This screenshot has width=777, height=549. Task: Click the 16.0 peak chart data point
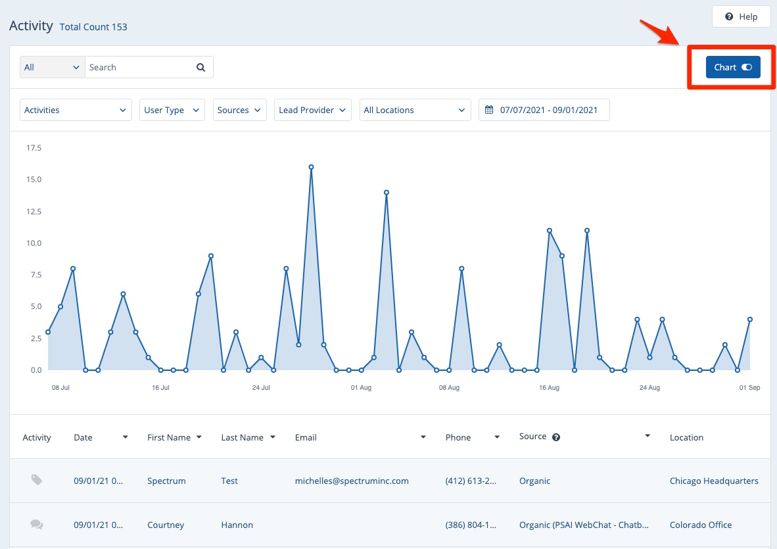click(x=311, y=167)
